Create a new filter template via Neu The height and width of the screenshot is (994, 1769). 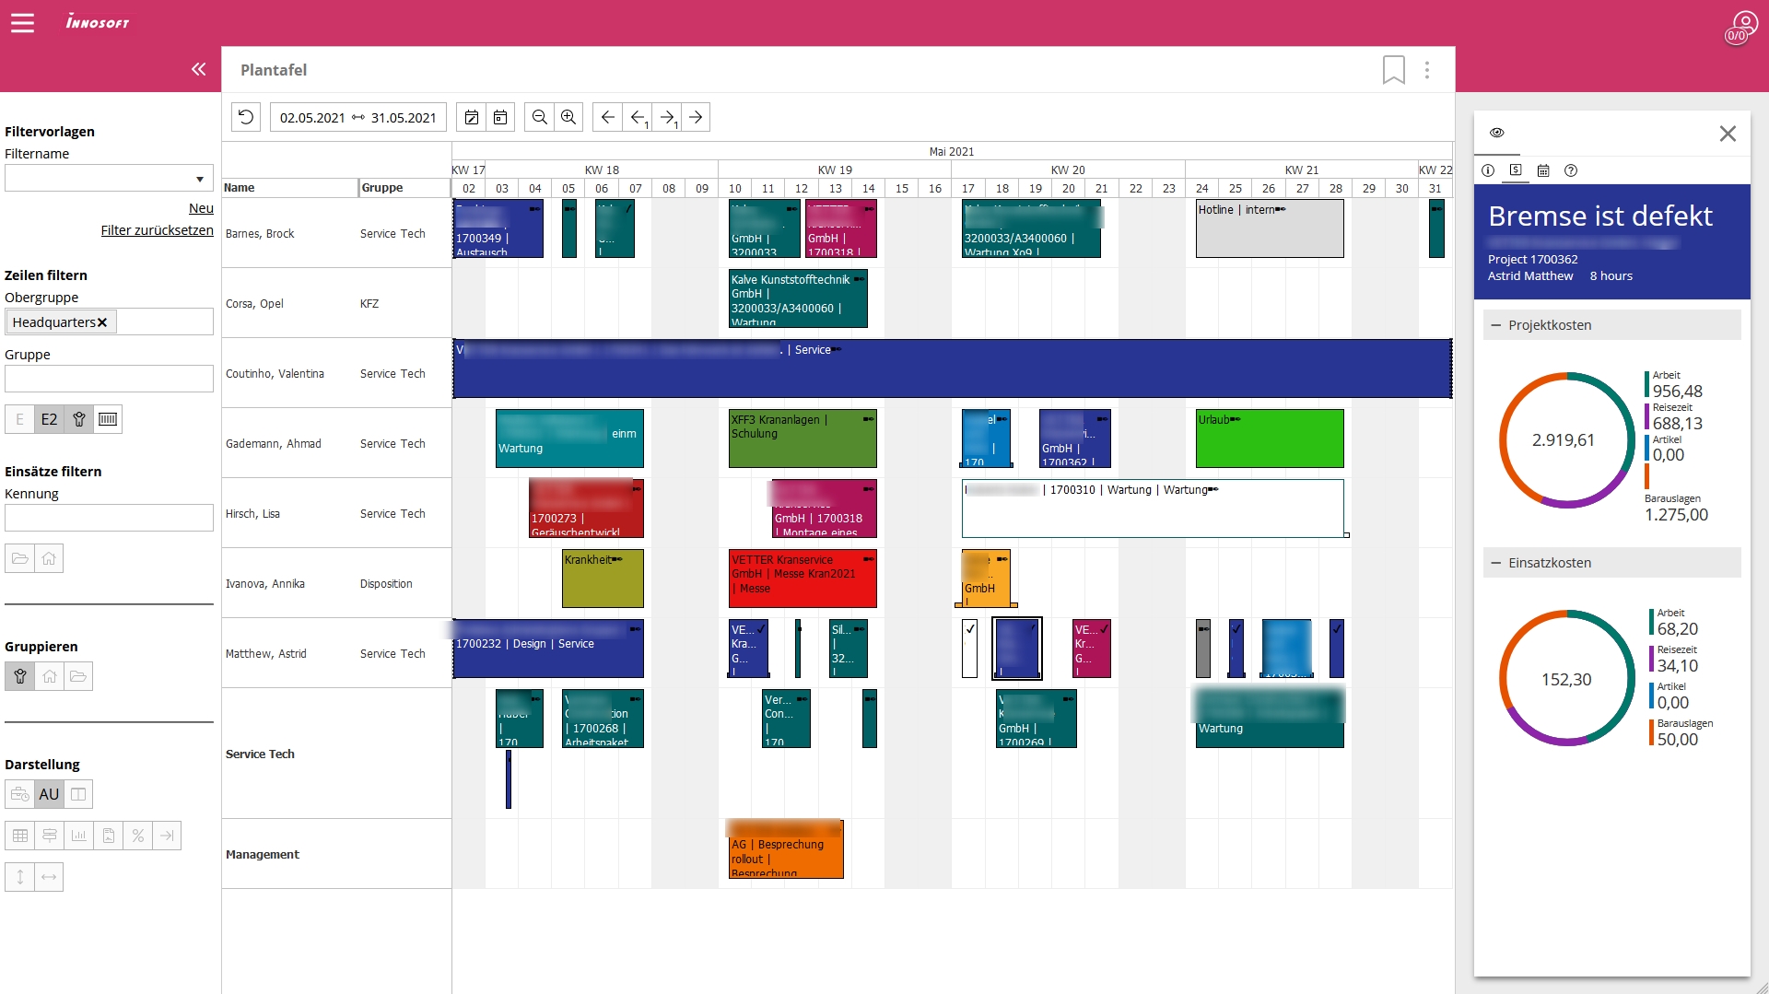coord(201,208)
